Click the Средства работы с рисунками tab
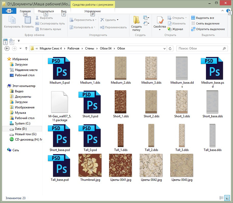The width and height of the screenshot is (233, 203). (x=93, y=5)
